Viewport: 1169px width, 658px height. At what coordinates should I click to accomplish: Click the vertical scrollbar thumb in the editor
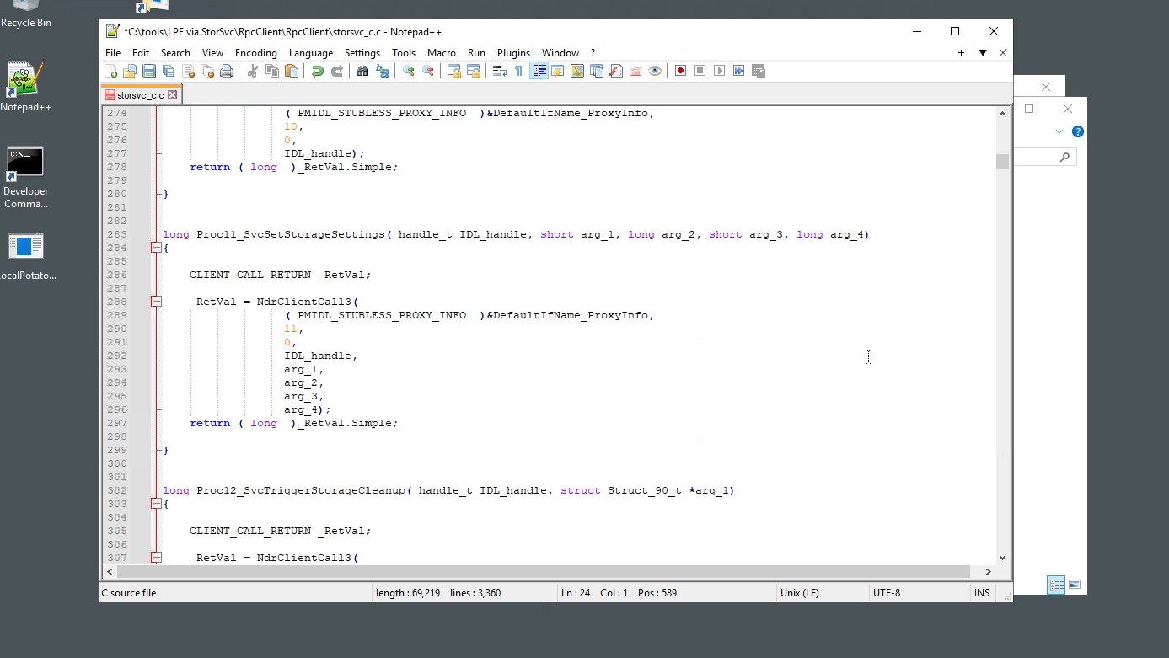click(1002, 161)
